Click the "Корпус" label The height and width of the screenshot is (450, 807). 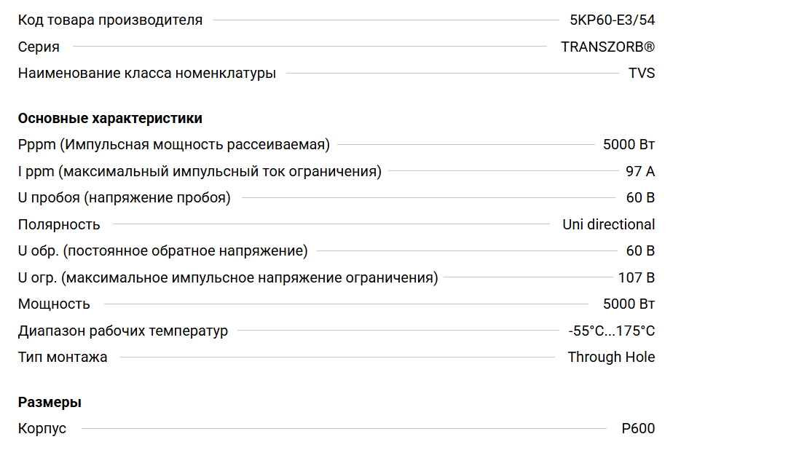click(x=42, y=428)
